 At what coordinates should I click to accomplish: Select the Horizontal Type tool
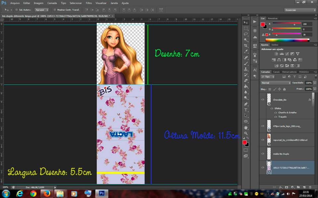click(x=246, y=110)
